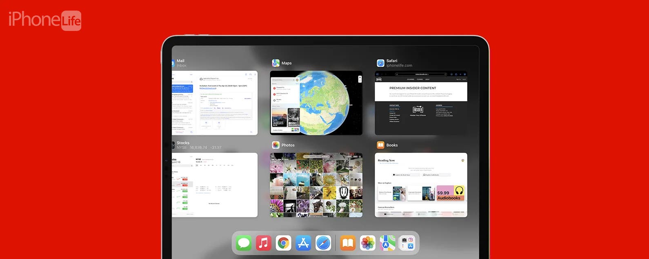Open Messages app in the dock
The height and width of the screenshot is (259, 649).
244,243
